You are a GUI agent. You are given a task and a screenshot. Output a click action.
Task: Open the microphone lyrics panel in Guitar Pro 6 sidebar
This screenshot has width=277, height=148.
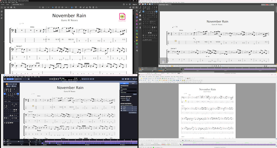(x=140, y=28)
